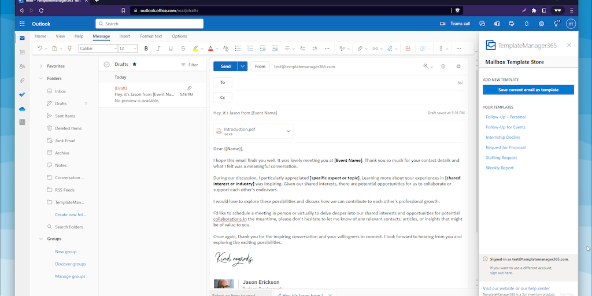Open the Format text tab

[151, 36]
